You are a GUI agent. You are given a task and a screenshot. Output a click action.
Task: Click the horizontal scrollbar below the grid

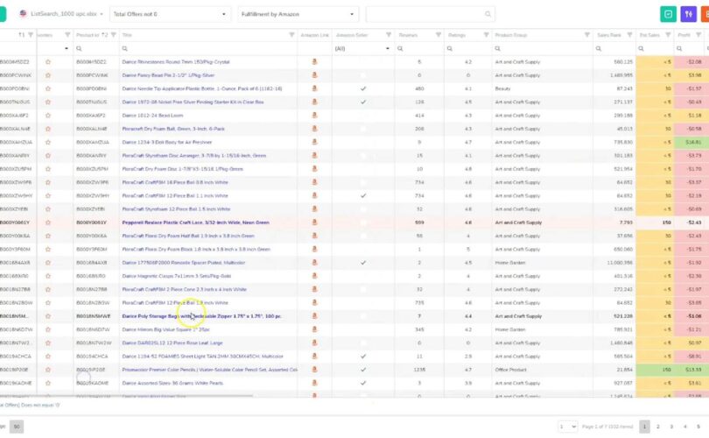click(127, 396)
